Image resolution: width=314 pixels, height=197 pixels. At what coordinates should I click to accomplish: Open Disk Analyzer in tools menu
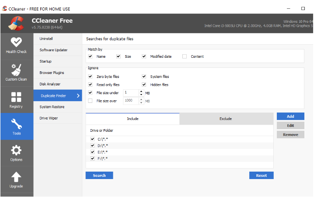(x=50, y=84)
